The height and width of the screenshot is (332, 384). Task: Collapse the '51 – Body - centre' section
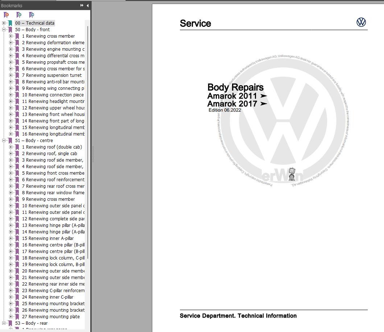pyautogui.click(x=4, y=141)
